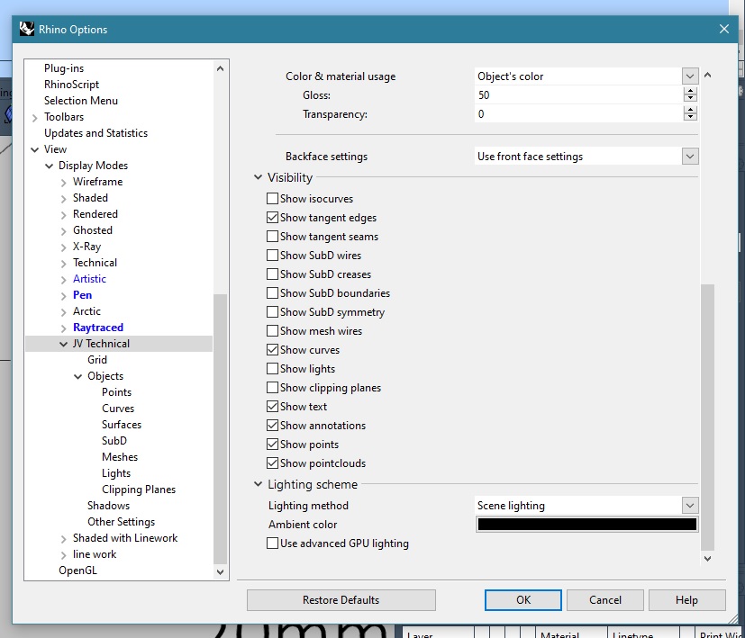This screenshot has height=638, width=745.
Task: Expand the Ghosted display mode node
Action: 63,230
